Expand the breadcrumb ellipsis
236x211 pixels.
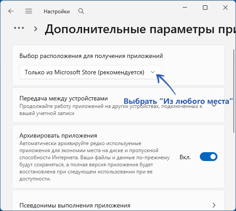pyautogui.click(x=19, y=28)
